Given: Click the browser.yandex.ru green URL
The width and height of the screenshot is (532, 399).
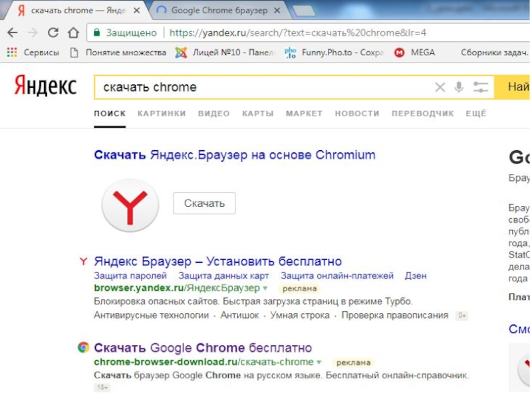Looking at the screenshot, I should click(177, 288).
